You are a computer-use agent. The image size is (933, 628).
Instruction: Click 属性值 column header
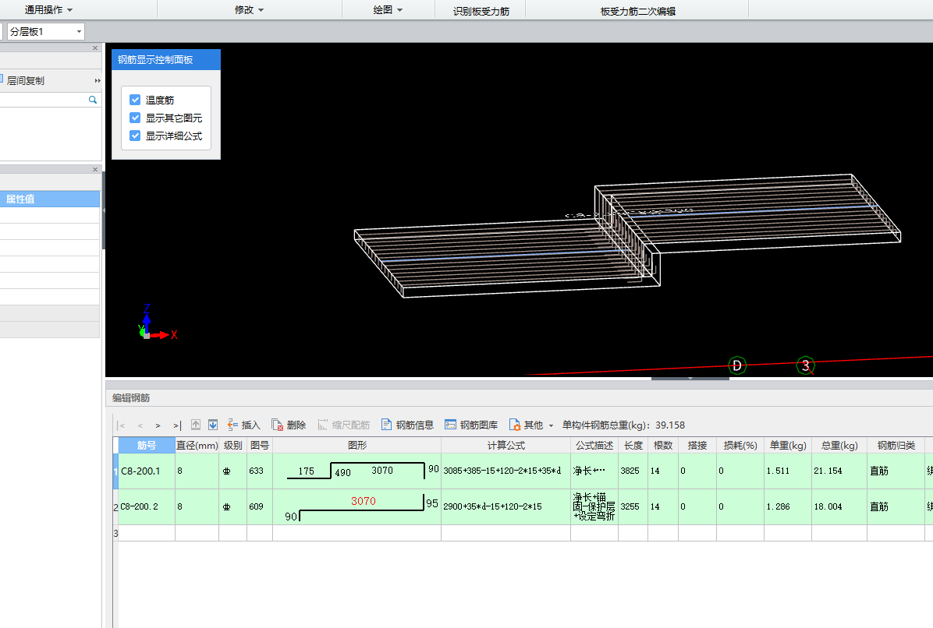(50, 199)
